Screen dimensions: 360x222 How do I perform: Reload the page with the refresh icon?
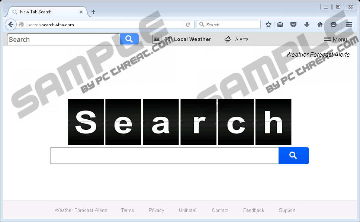[x=188, y=24]
